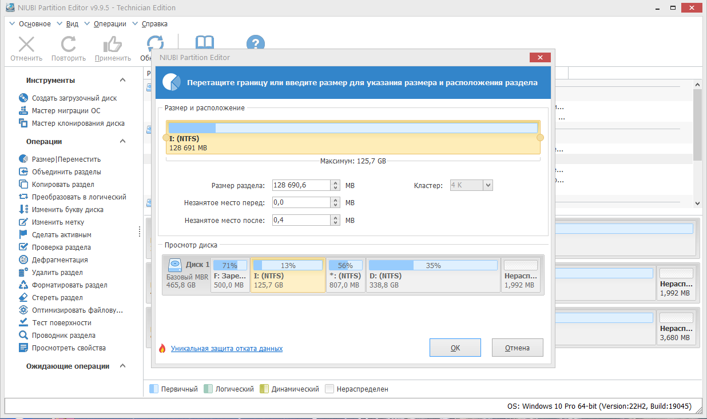Screen dimensions: 707x419
Task: Open Проводник раздела
Action: 58,336
